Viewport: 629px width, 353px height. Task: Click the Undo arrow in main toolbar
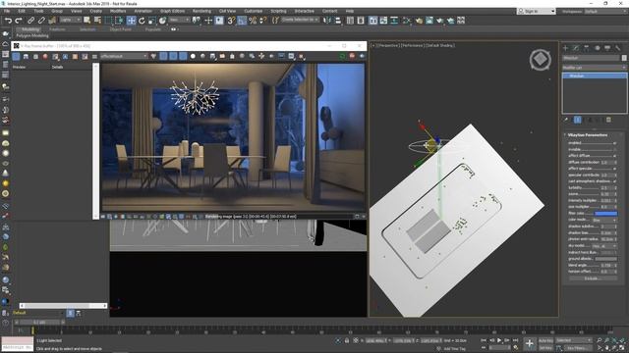point(8,21)
